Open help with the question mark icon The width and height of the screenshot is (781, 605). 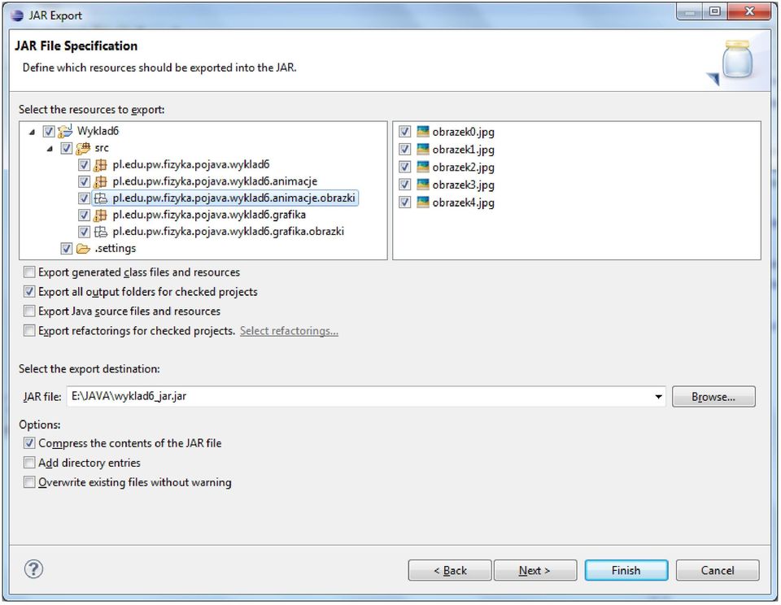(33, 569)
